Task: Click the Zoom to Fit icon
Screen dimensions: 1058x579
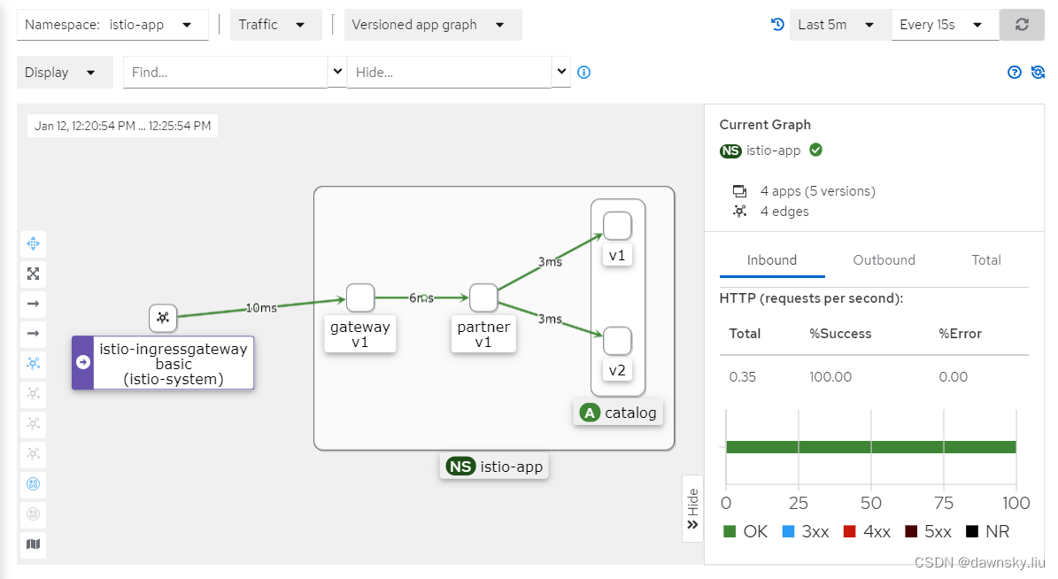Action: coord(33,274)
